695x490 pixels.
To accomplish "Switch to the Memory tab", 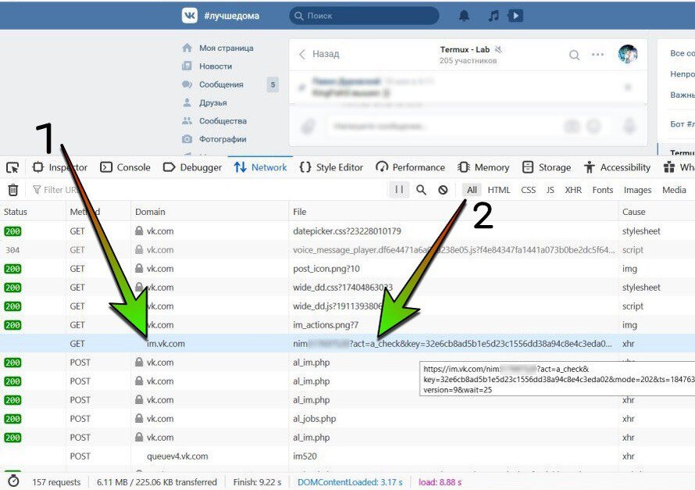I will (x=483, y=167).
